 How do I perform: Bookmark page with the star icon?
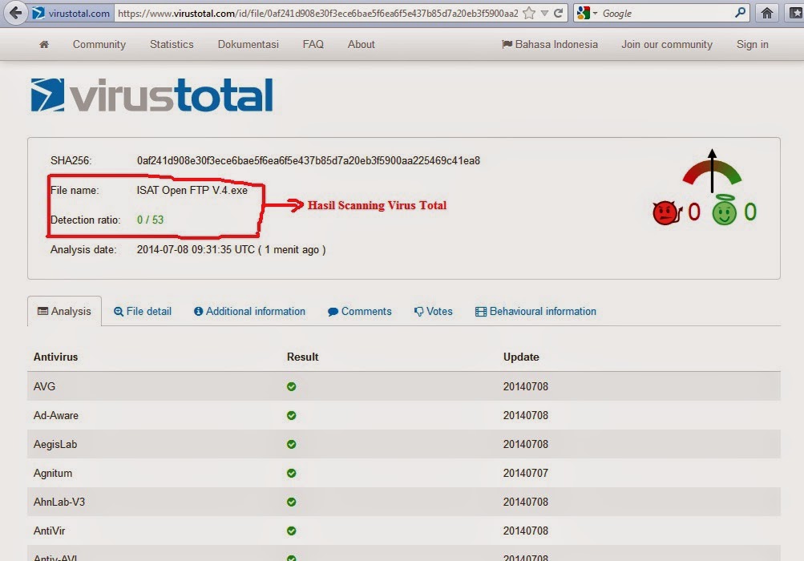pos(529,14)
